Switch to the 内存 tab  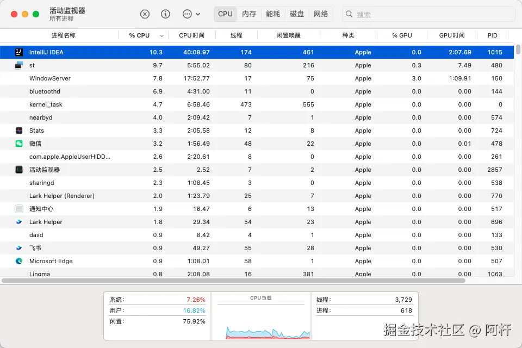pos(249,14)
